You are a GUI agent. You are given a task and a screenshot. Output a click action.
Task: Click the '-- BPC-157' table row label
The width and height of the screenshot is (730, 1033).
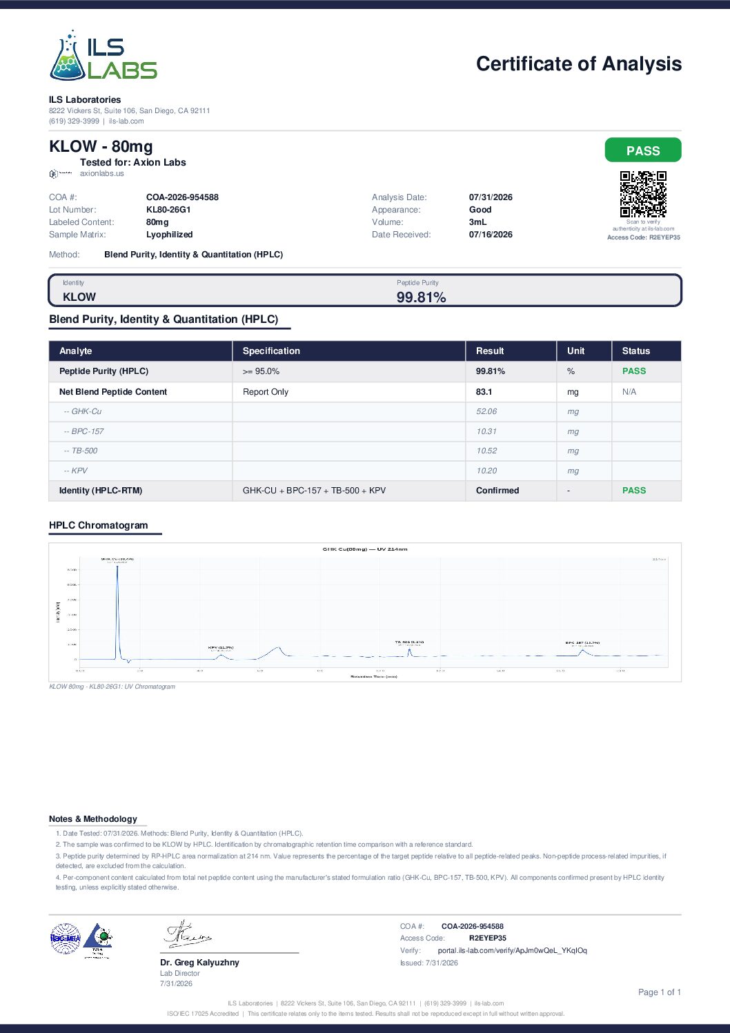pos(84,431)
